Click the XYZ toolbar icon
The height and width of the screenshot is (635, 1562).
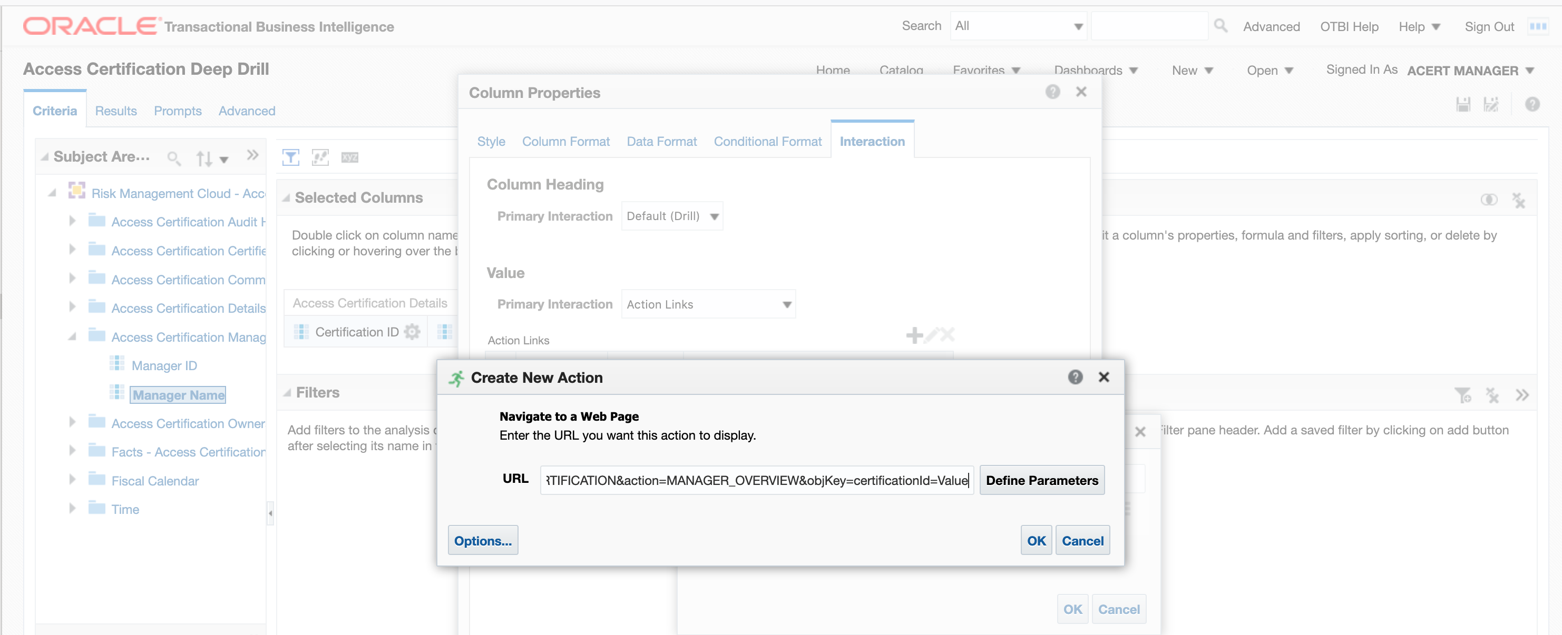[x=350, y=157]
